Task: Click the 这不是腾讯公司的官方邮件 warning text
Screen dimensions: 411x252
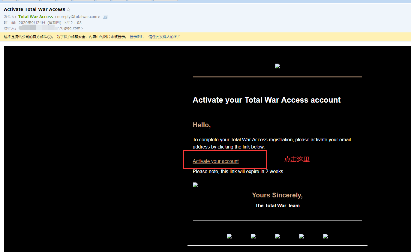Action: [25, 37]
